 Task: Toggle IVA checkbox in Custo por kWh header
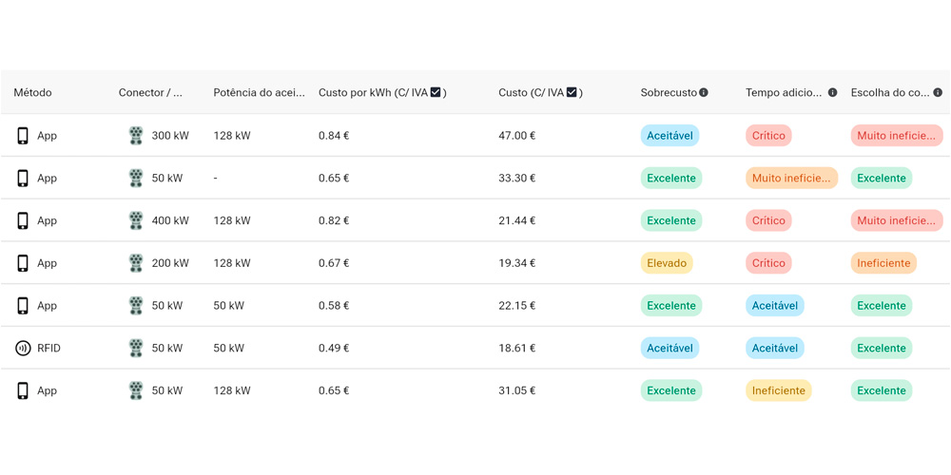pos(436,92)
